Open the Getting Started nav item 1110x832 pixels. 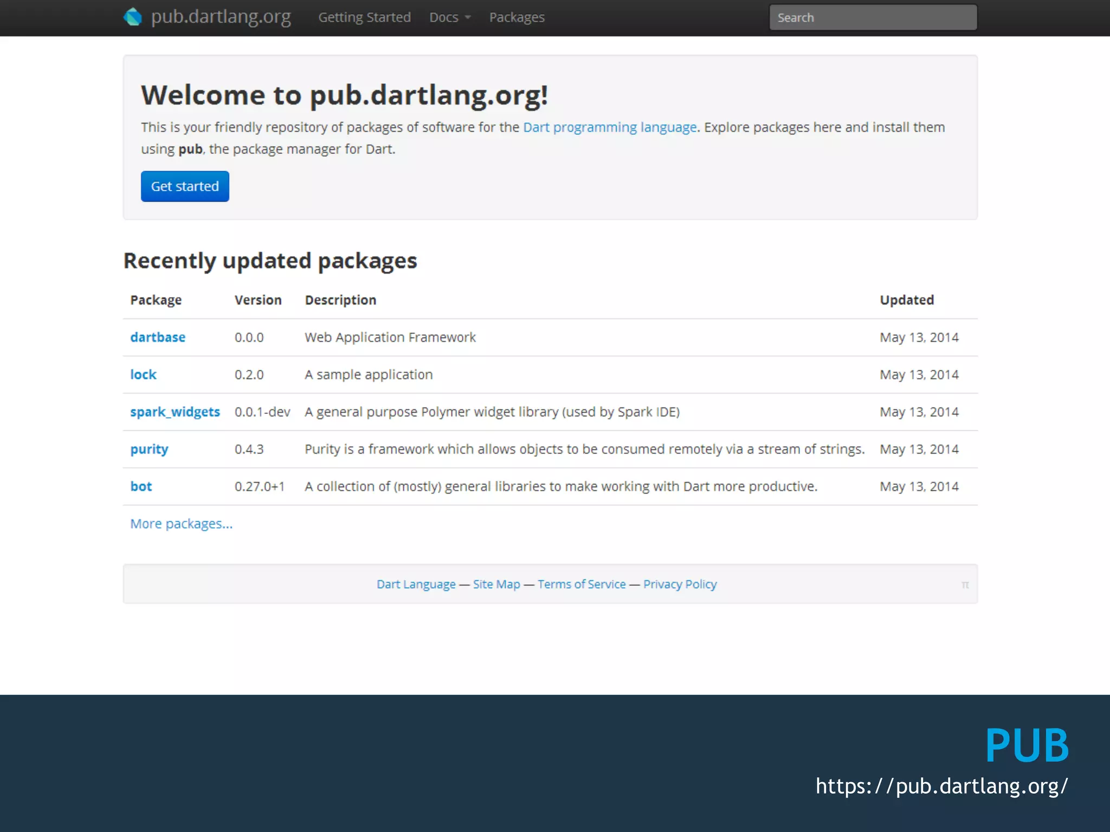[364, 17]
